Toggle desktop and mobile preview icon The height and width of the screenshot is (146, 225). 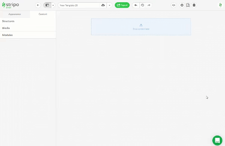click(x=188, y=5)
